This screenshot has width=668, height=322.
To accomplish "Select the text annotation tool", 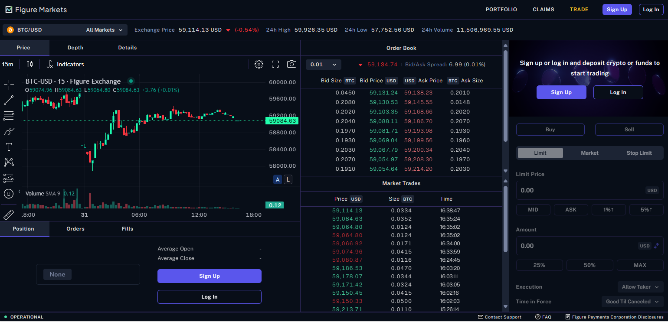I will [x=9, y=147].
